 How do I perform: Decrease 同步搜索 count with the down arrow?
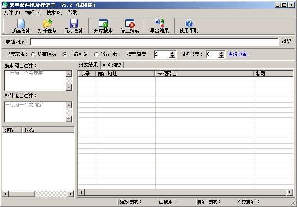tap(221, 56)
